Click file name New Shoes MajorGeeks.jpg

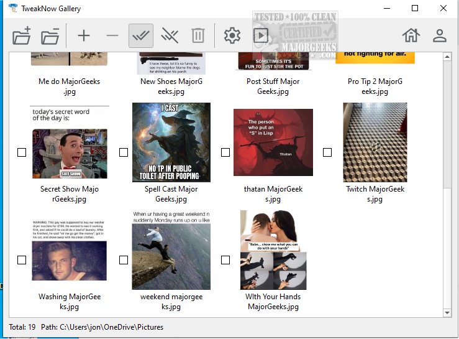tap(171, 86)
